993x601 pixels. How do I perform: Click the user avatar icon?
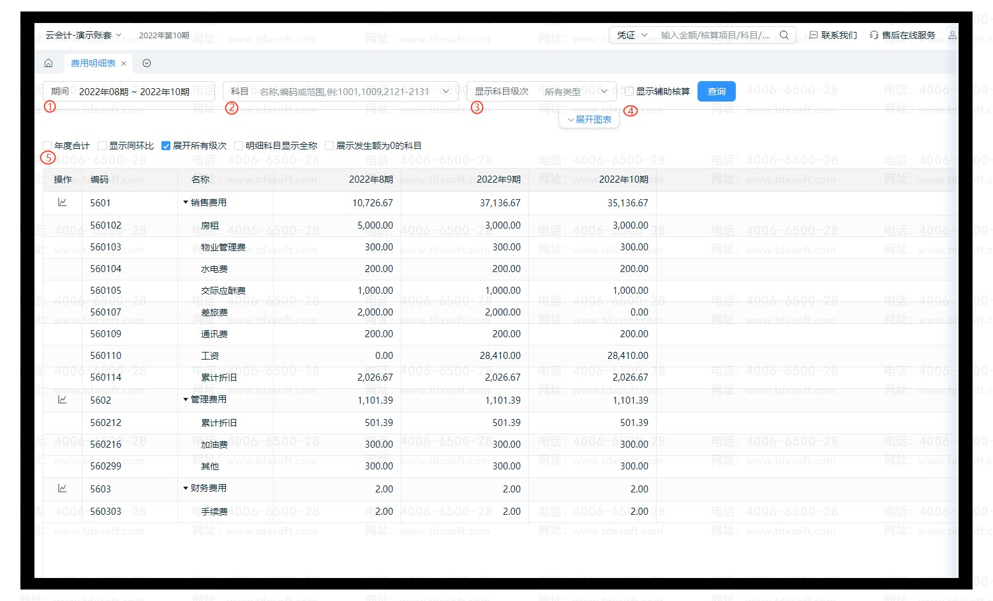tap(952, 35)
